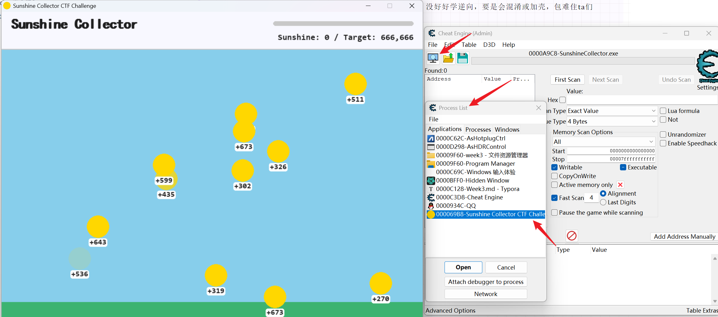Image resolution: width=718 pixels, height=317 pixels.
Task: Click the red no-entry clear list icon
Action: [x=572, y=236]
